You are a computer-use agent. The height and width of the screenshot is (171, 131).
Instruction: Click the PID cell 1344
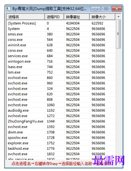[x=51, y=121]
